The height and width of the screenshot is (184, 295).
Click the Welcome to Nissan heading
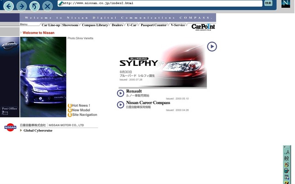39,33
